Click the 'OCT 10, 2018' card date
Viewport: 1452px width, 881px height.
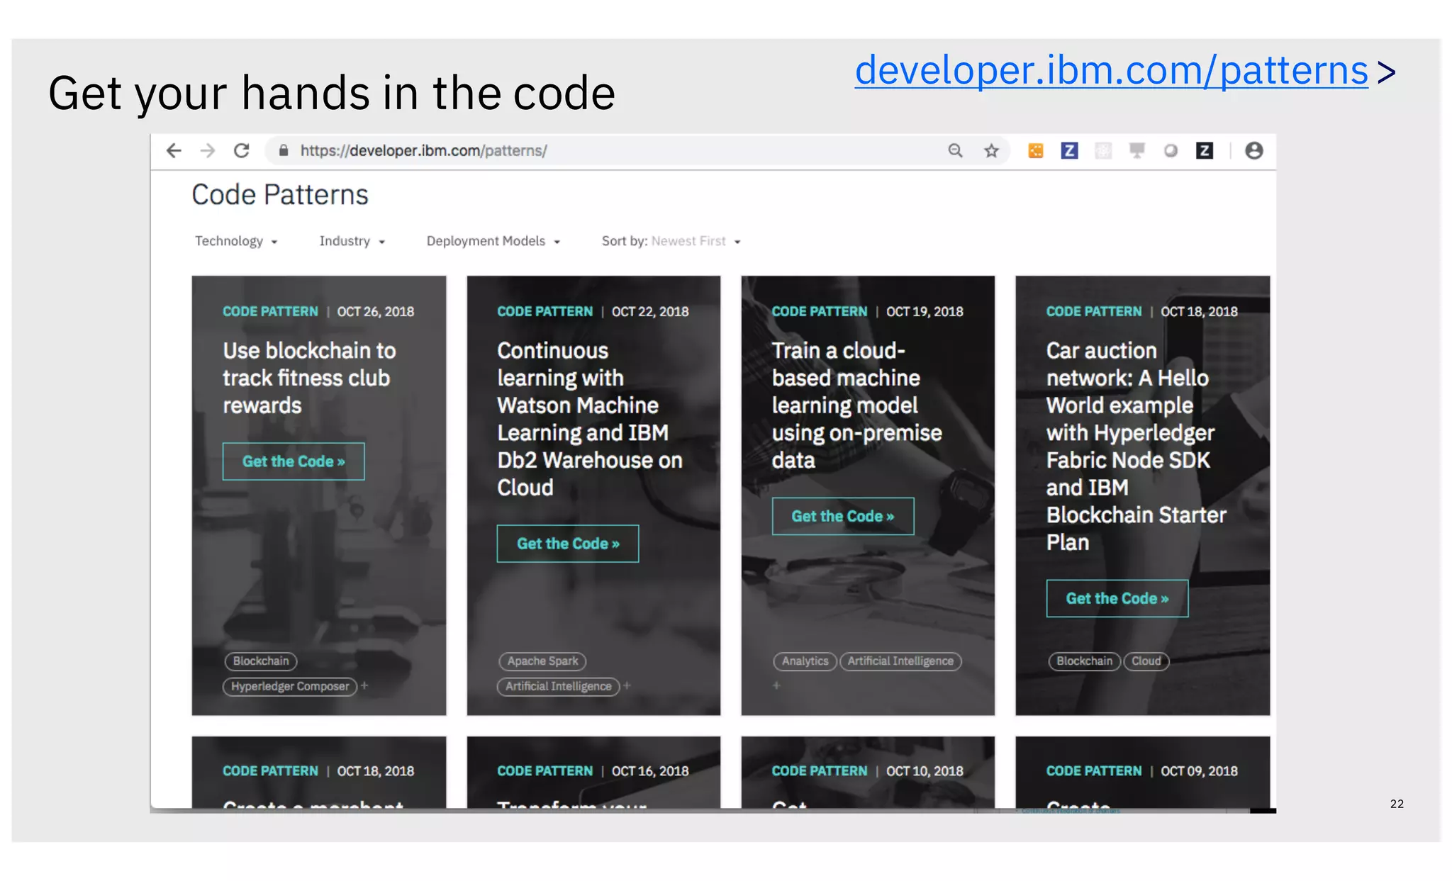pyautogui.click(x=925, y=770)
